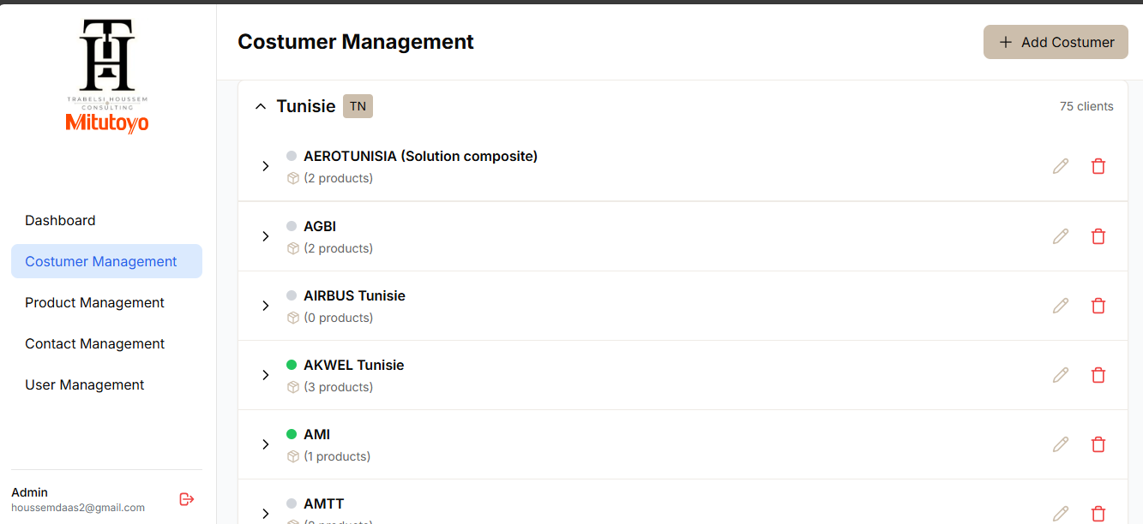Click the pencil icon for AKWEL Tunisie

[1061, 375]
